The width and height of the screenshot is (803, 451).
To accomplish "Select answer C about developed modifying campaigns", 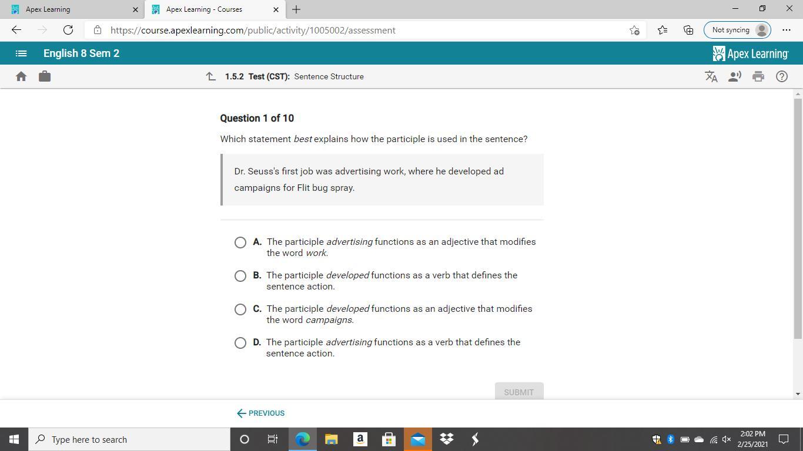I will coord(240,309).
